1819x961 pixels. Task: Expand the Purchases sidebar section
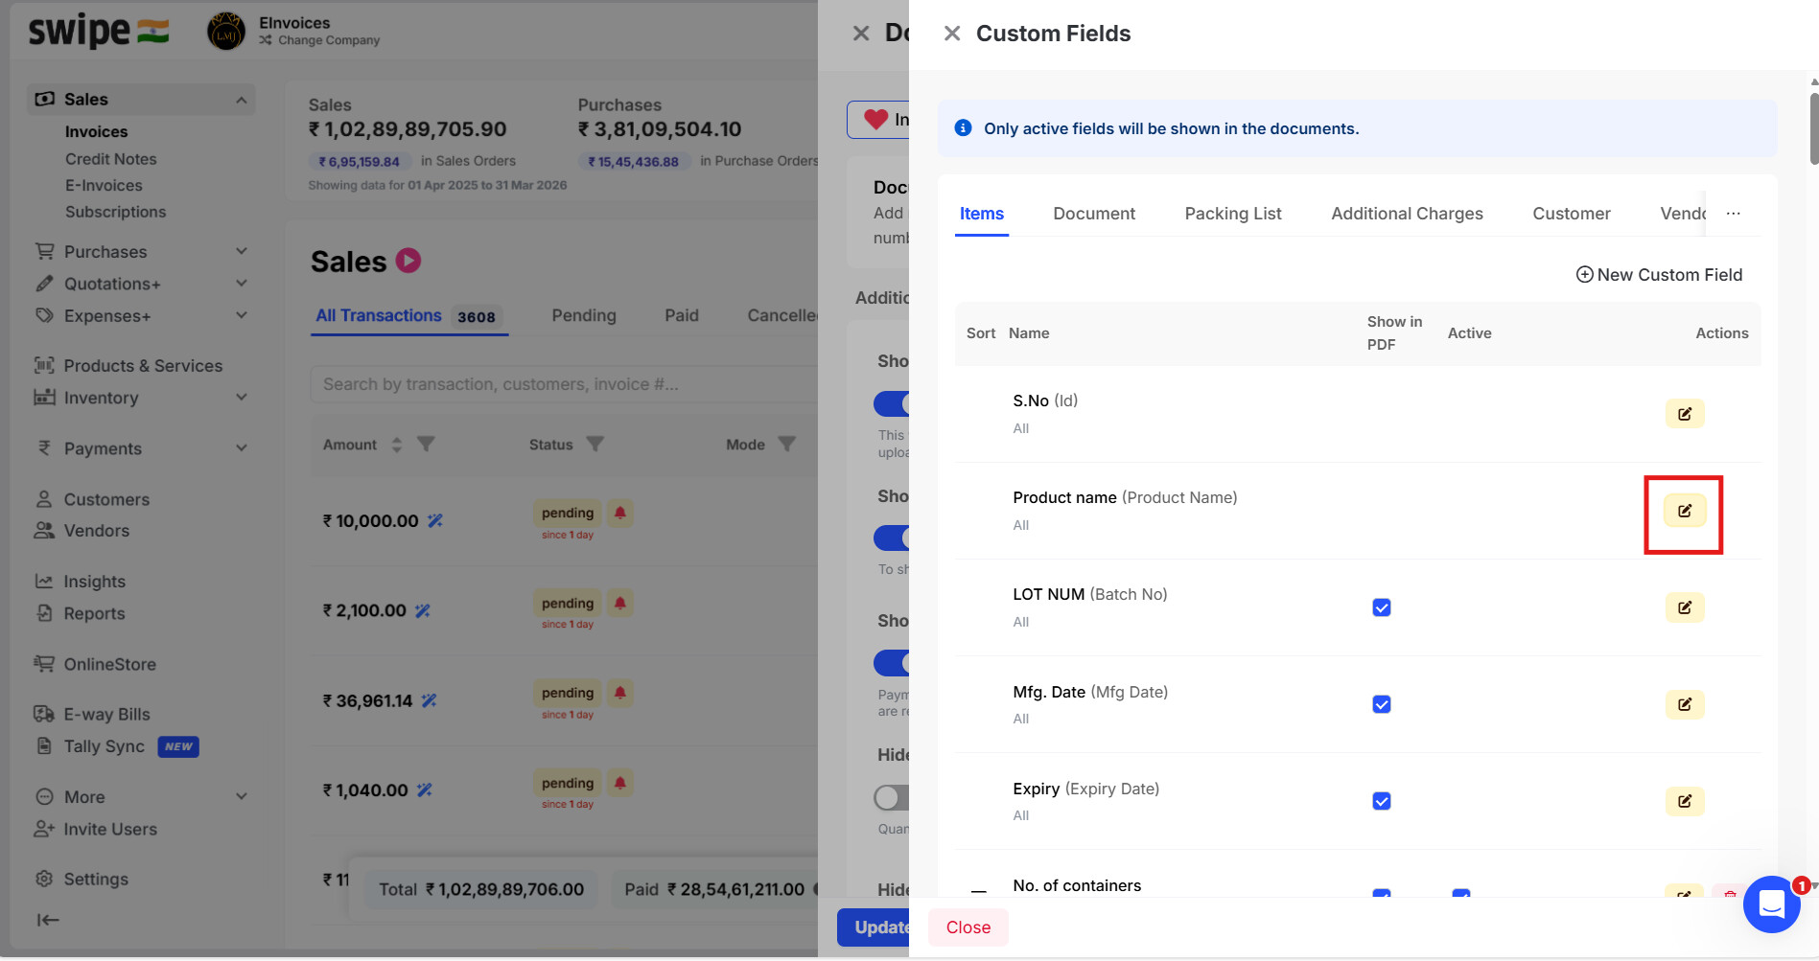pyautogui.click(x=242, y=251)
